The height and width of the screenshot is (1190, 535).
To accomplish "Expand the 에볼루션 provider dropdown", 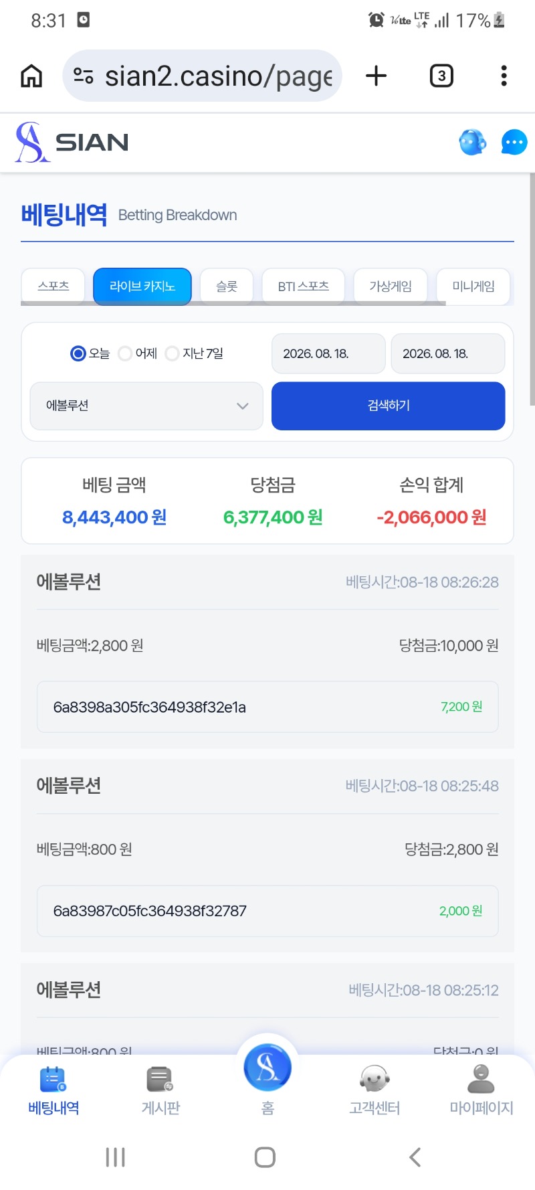I will click(146, 406).
